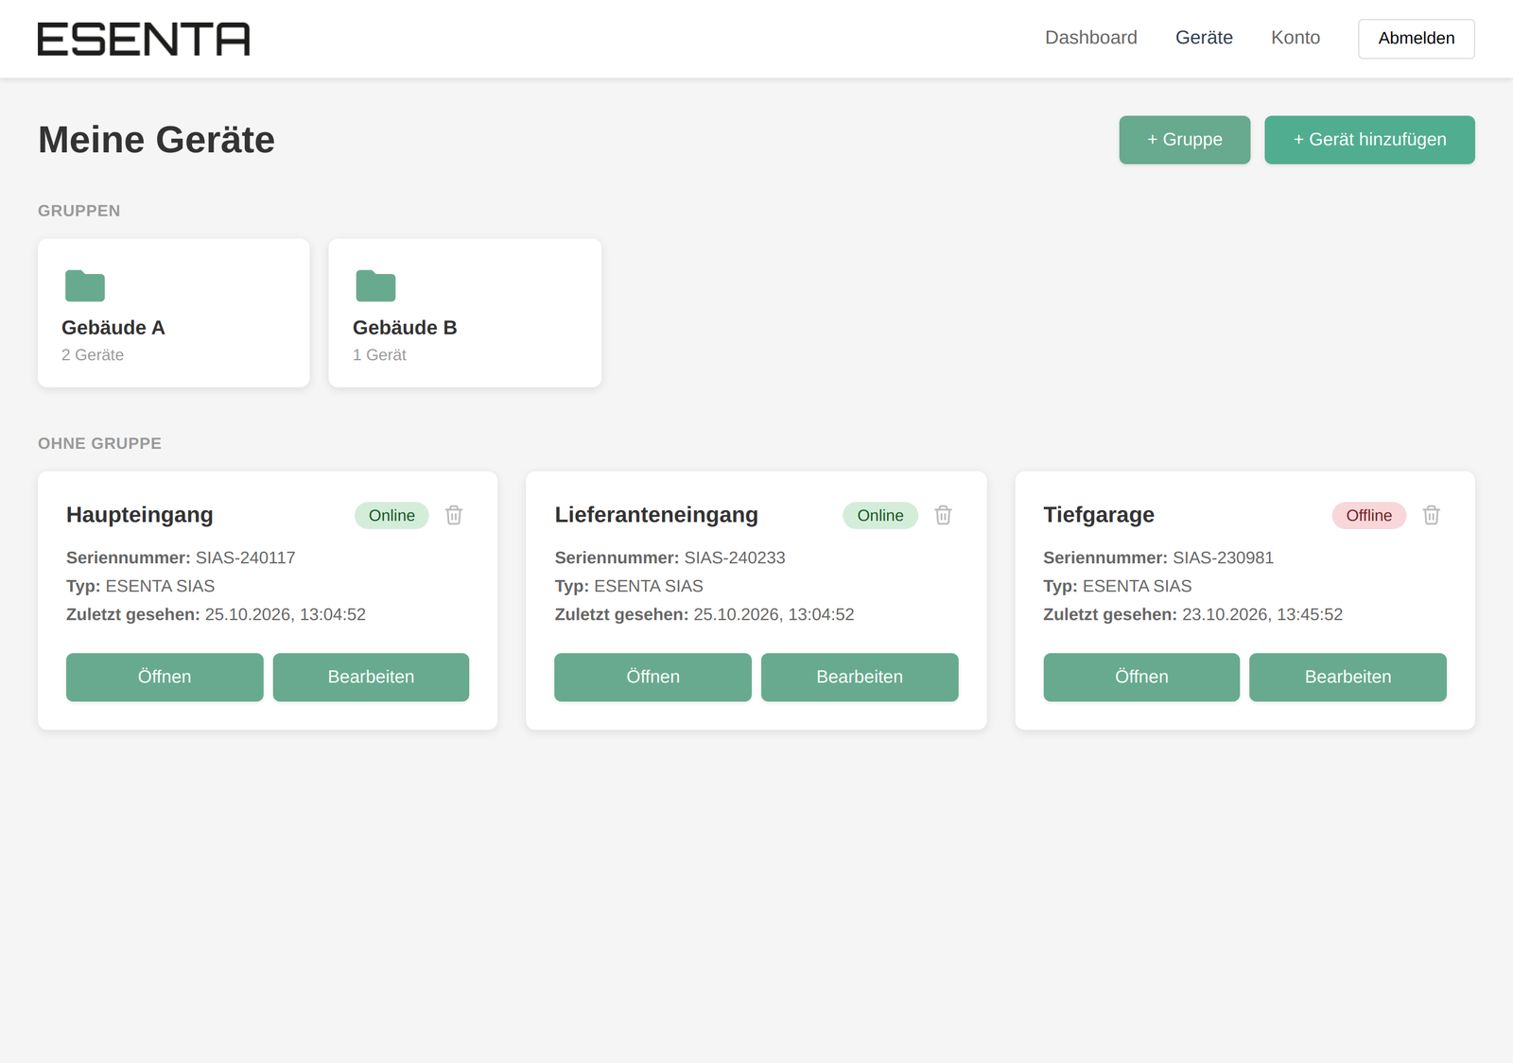Click serial number SIAS-240233
Viewport: 1513px width, 1063px height.
click(x=735, y=557)
